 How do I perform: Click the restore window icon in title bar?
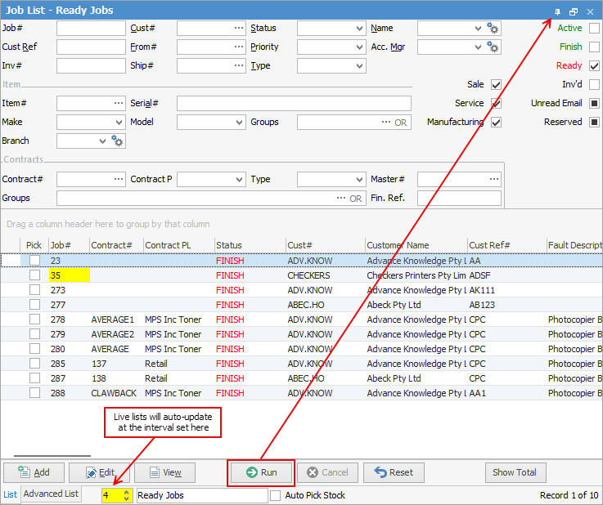pyautogui.click(x=574, y=12)
